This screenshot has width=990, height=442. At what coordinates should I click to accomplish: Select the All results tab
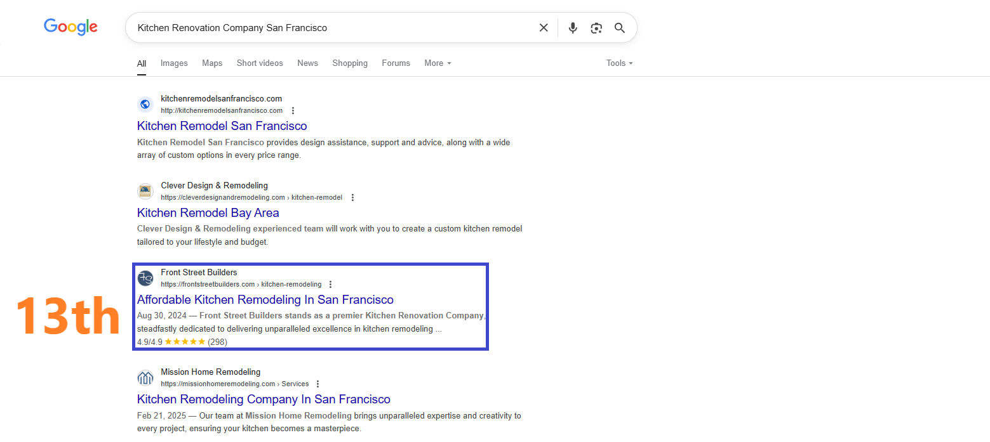pos(142,63)
